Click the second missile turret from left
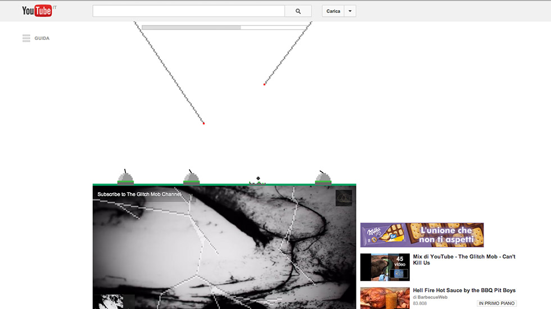This screenshot has width=551, height=309. [x=192, y=178]
